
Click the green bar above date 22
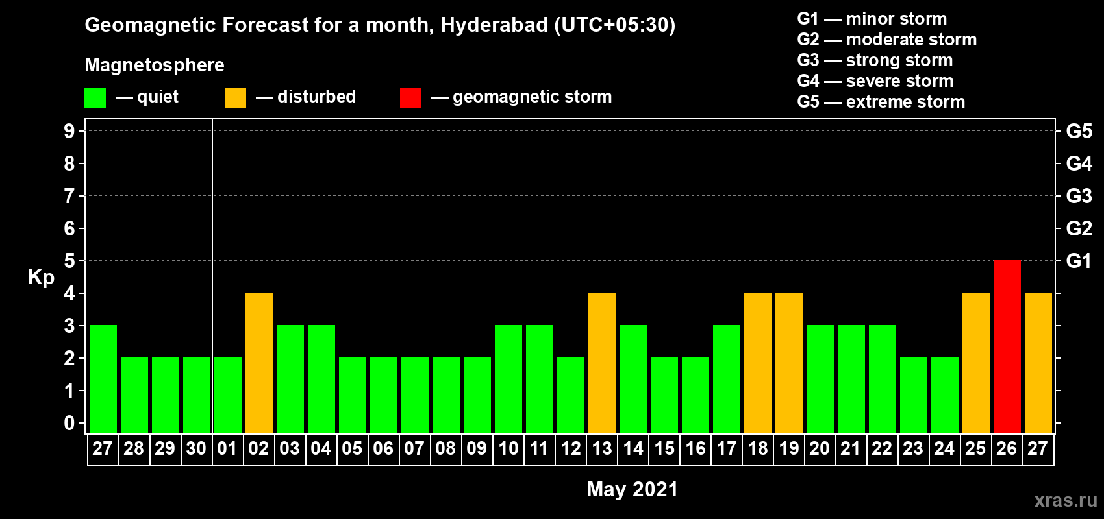click(883, 379)
